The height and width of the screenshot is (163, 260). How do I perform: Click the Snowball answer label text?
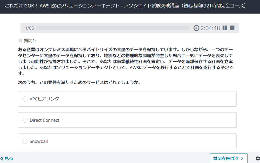click(x=39, y=141)
